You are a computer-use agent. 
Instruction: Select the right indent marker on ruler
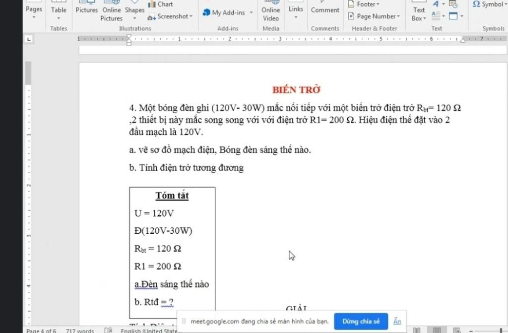463,40
